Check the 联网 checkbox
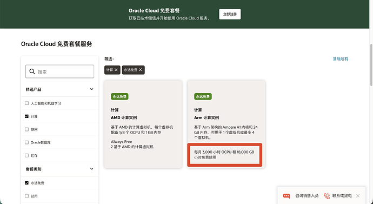The height and width of the screenshot is (204, 373). [26, 129]
